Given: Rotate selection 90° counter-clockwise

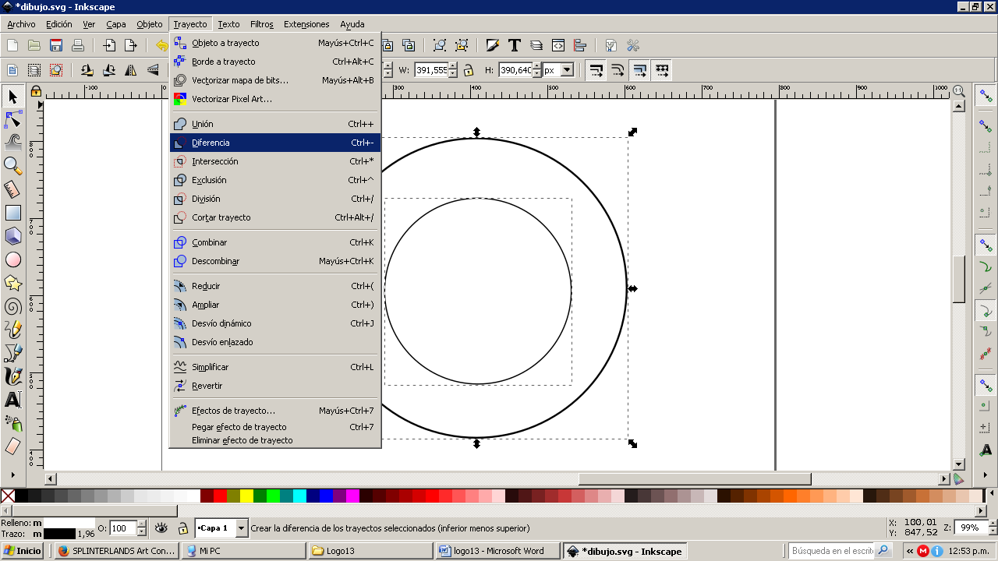Looking at the screenshot, I should click(x=87, y=70).
